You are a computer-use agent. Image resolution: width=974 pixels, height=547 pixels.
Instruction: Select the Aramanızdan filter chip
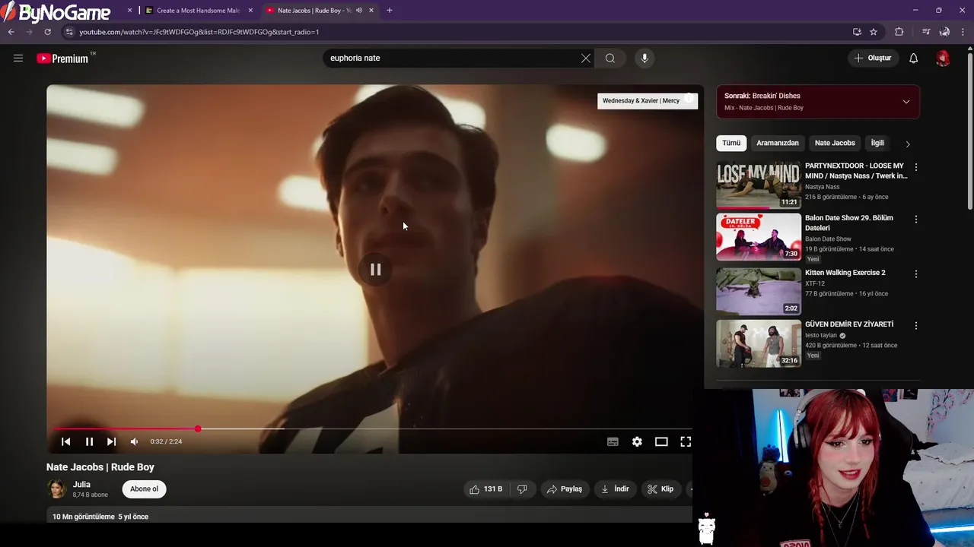[778, 143]
